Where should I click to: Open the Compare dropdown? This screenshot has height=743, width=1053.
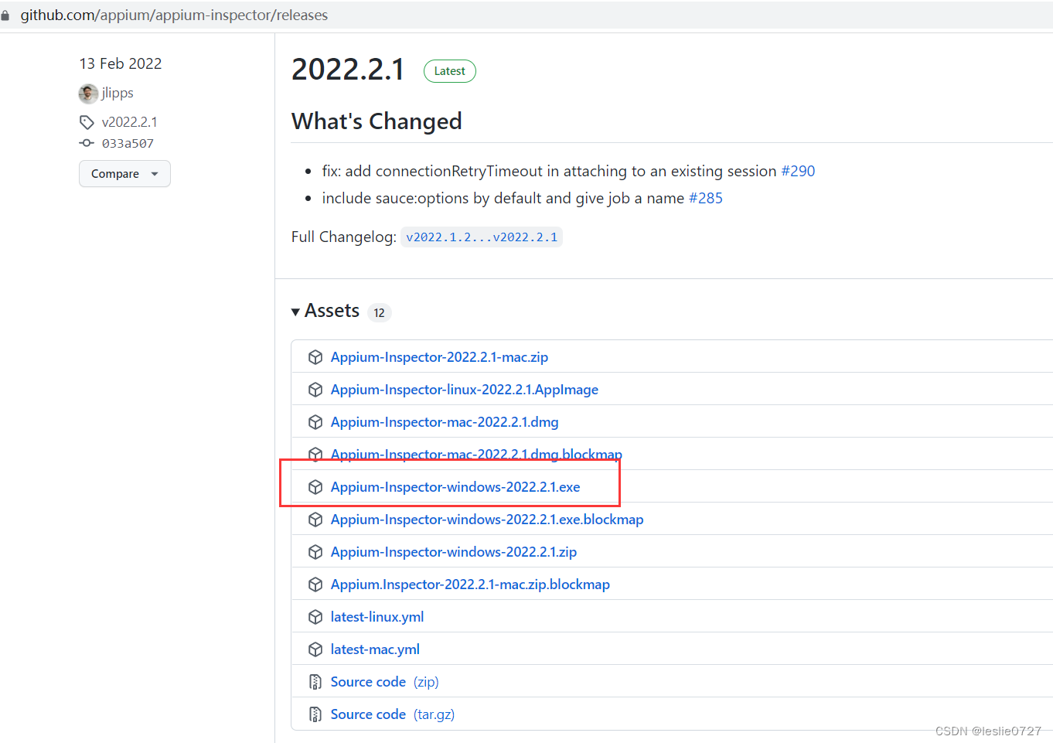tap(124, 173)
